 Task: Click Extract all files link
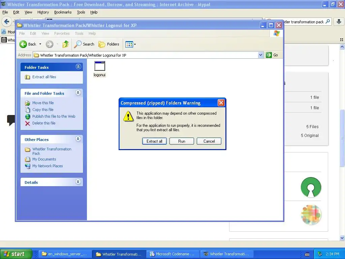pos(44,77)
